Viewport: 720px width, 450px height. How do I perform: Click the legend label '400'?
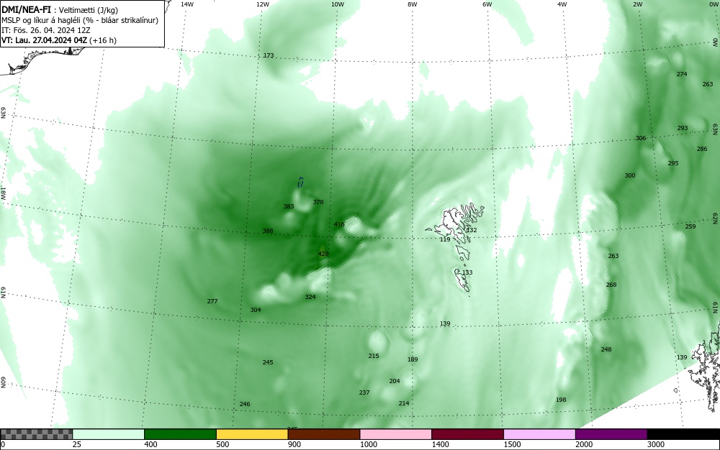pos(150,444)
